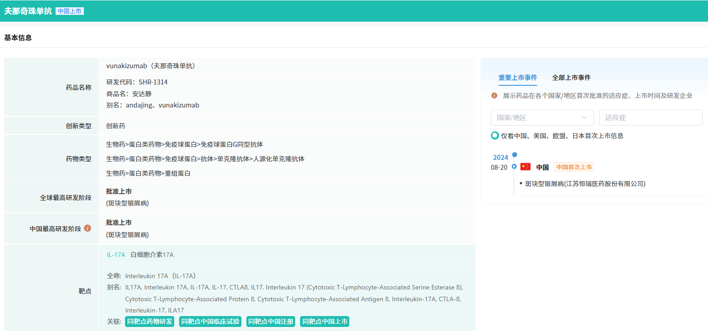The height and width of the screenshot is (331, 708).
Task: Click the chevron arrow in 国家/地区 box
Action: tap(585, 117)
